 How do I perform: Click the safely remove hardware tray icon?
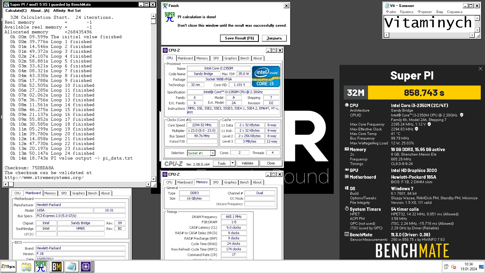pos(446,267)
